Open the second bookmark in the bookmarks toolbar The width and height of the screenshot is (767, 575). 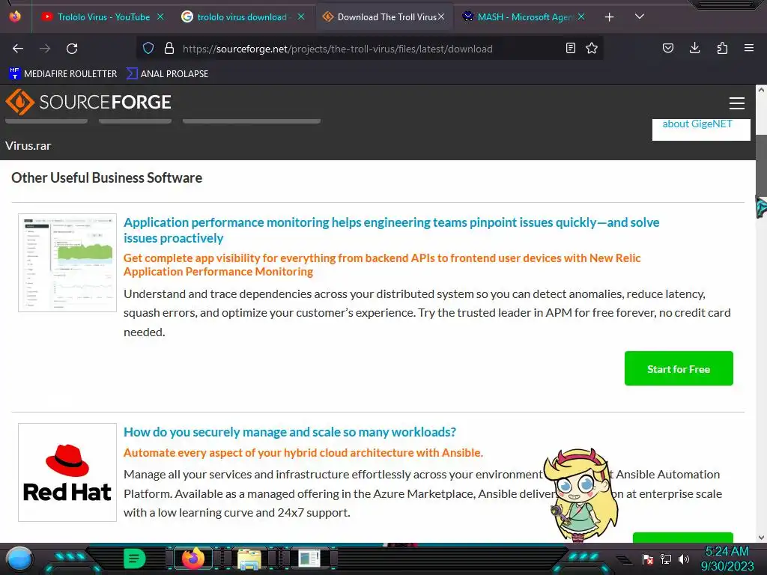coord(167,74)
